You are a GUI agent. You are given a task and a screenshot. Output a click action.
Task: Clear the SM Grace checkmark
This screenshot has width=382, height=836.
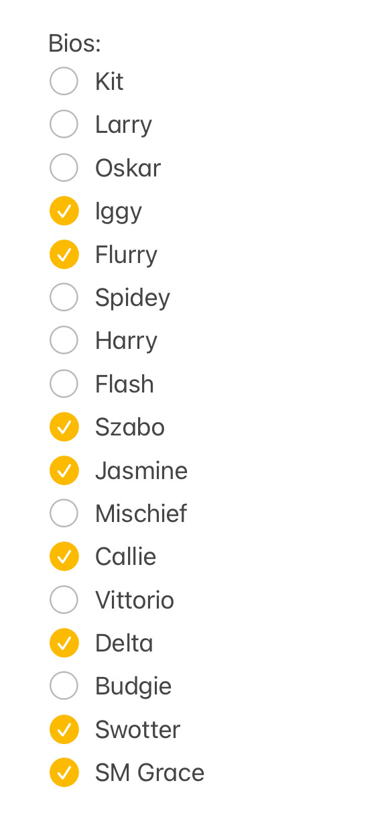(64, 772)
